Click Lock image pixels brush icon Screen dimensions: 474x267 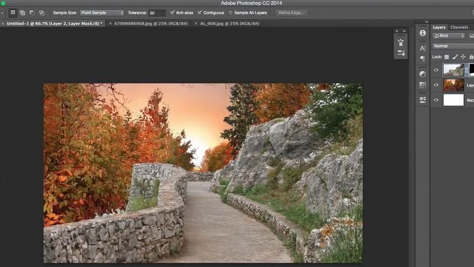(x=455, y=57)
